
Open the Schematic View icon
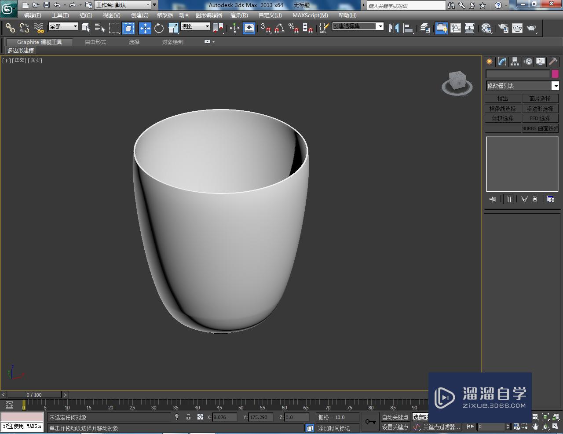[470, 28]
